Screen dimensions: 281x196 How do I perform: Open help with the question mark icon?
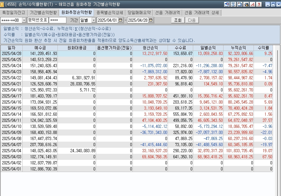point(259,4)
